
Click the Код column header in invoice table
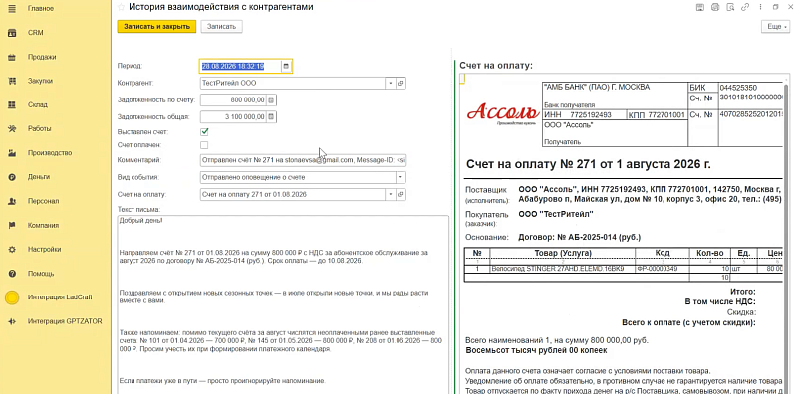663,253
